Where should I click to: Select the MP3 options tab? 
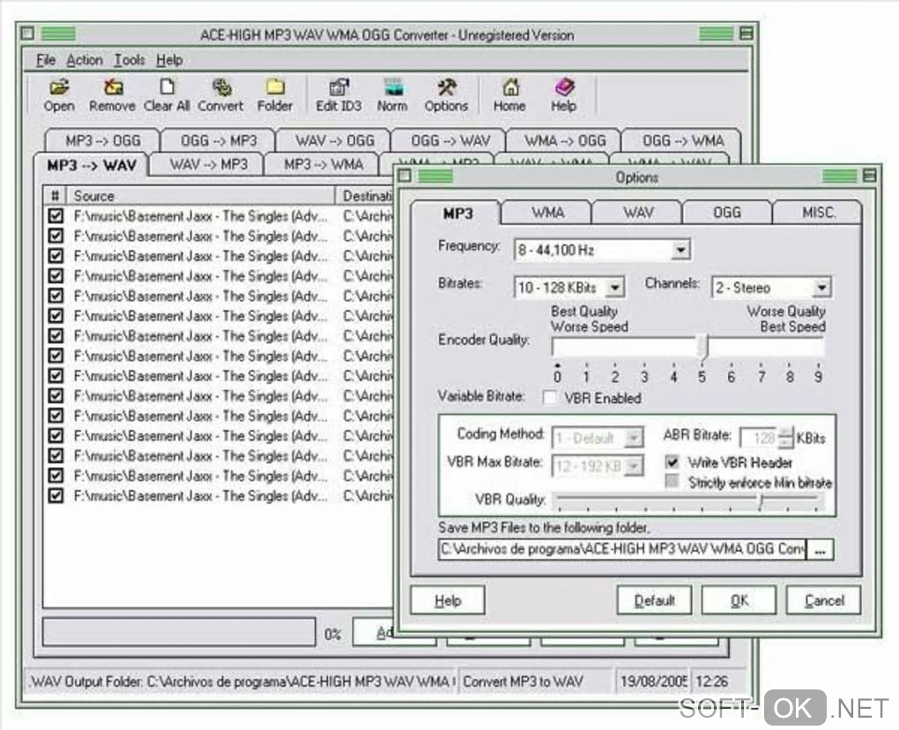(x=457, y=213)
